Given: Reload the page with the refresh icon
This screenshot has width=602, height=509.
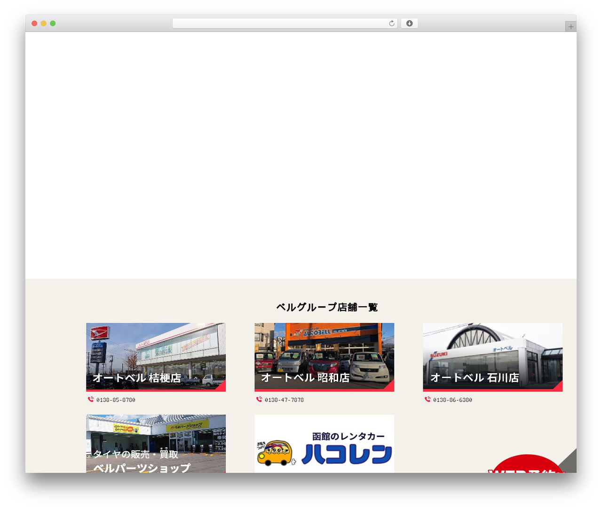Looking at the screenshot, I should [391, 23].
